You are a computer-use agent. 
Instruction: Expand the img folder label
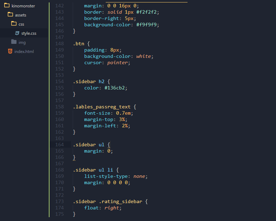coord(22,42)
